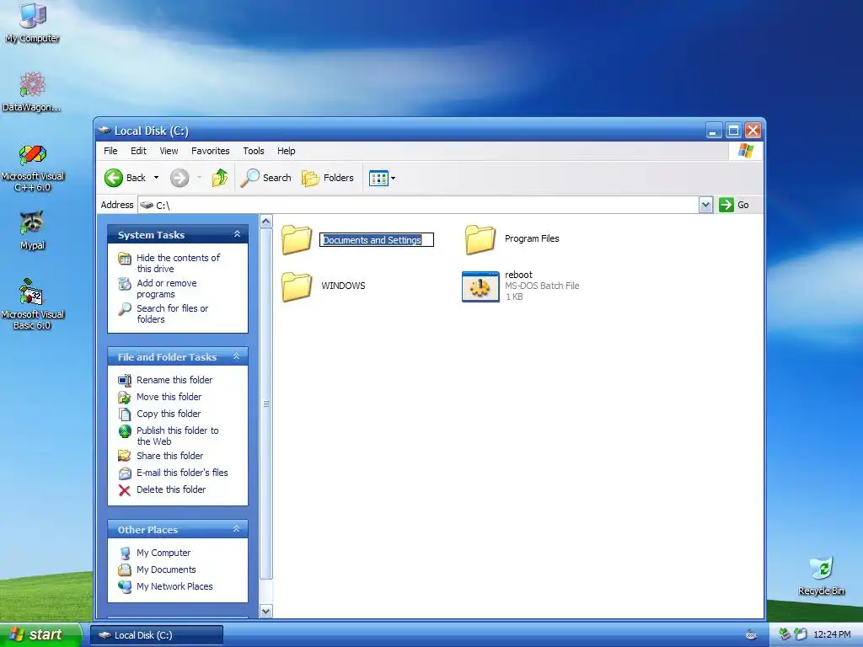Open the Edit menu
The image size is (863, 647).
(138, 151)
